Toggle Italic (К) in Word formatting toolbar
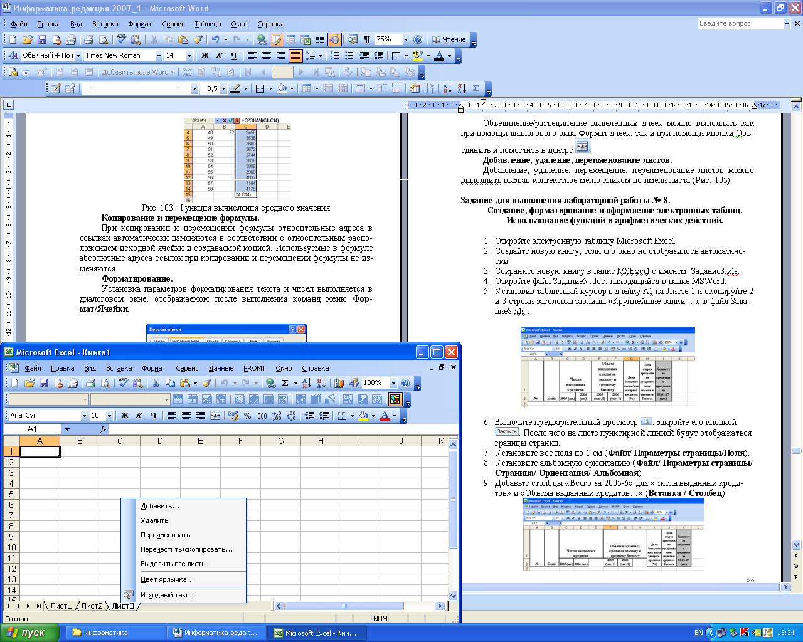Viewport: 803px width, 642px height. (x=220, y=56)
